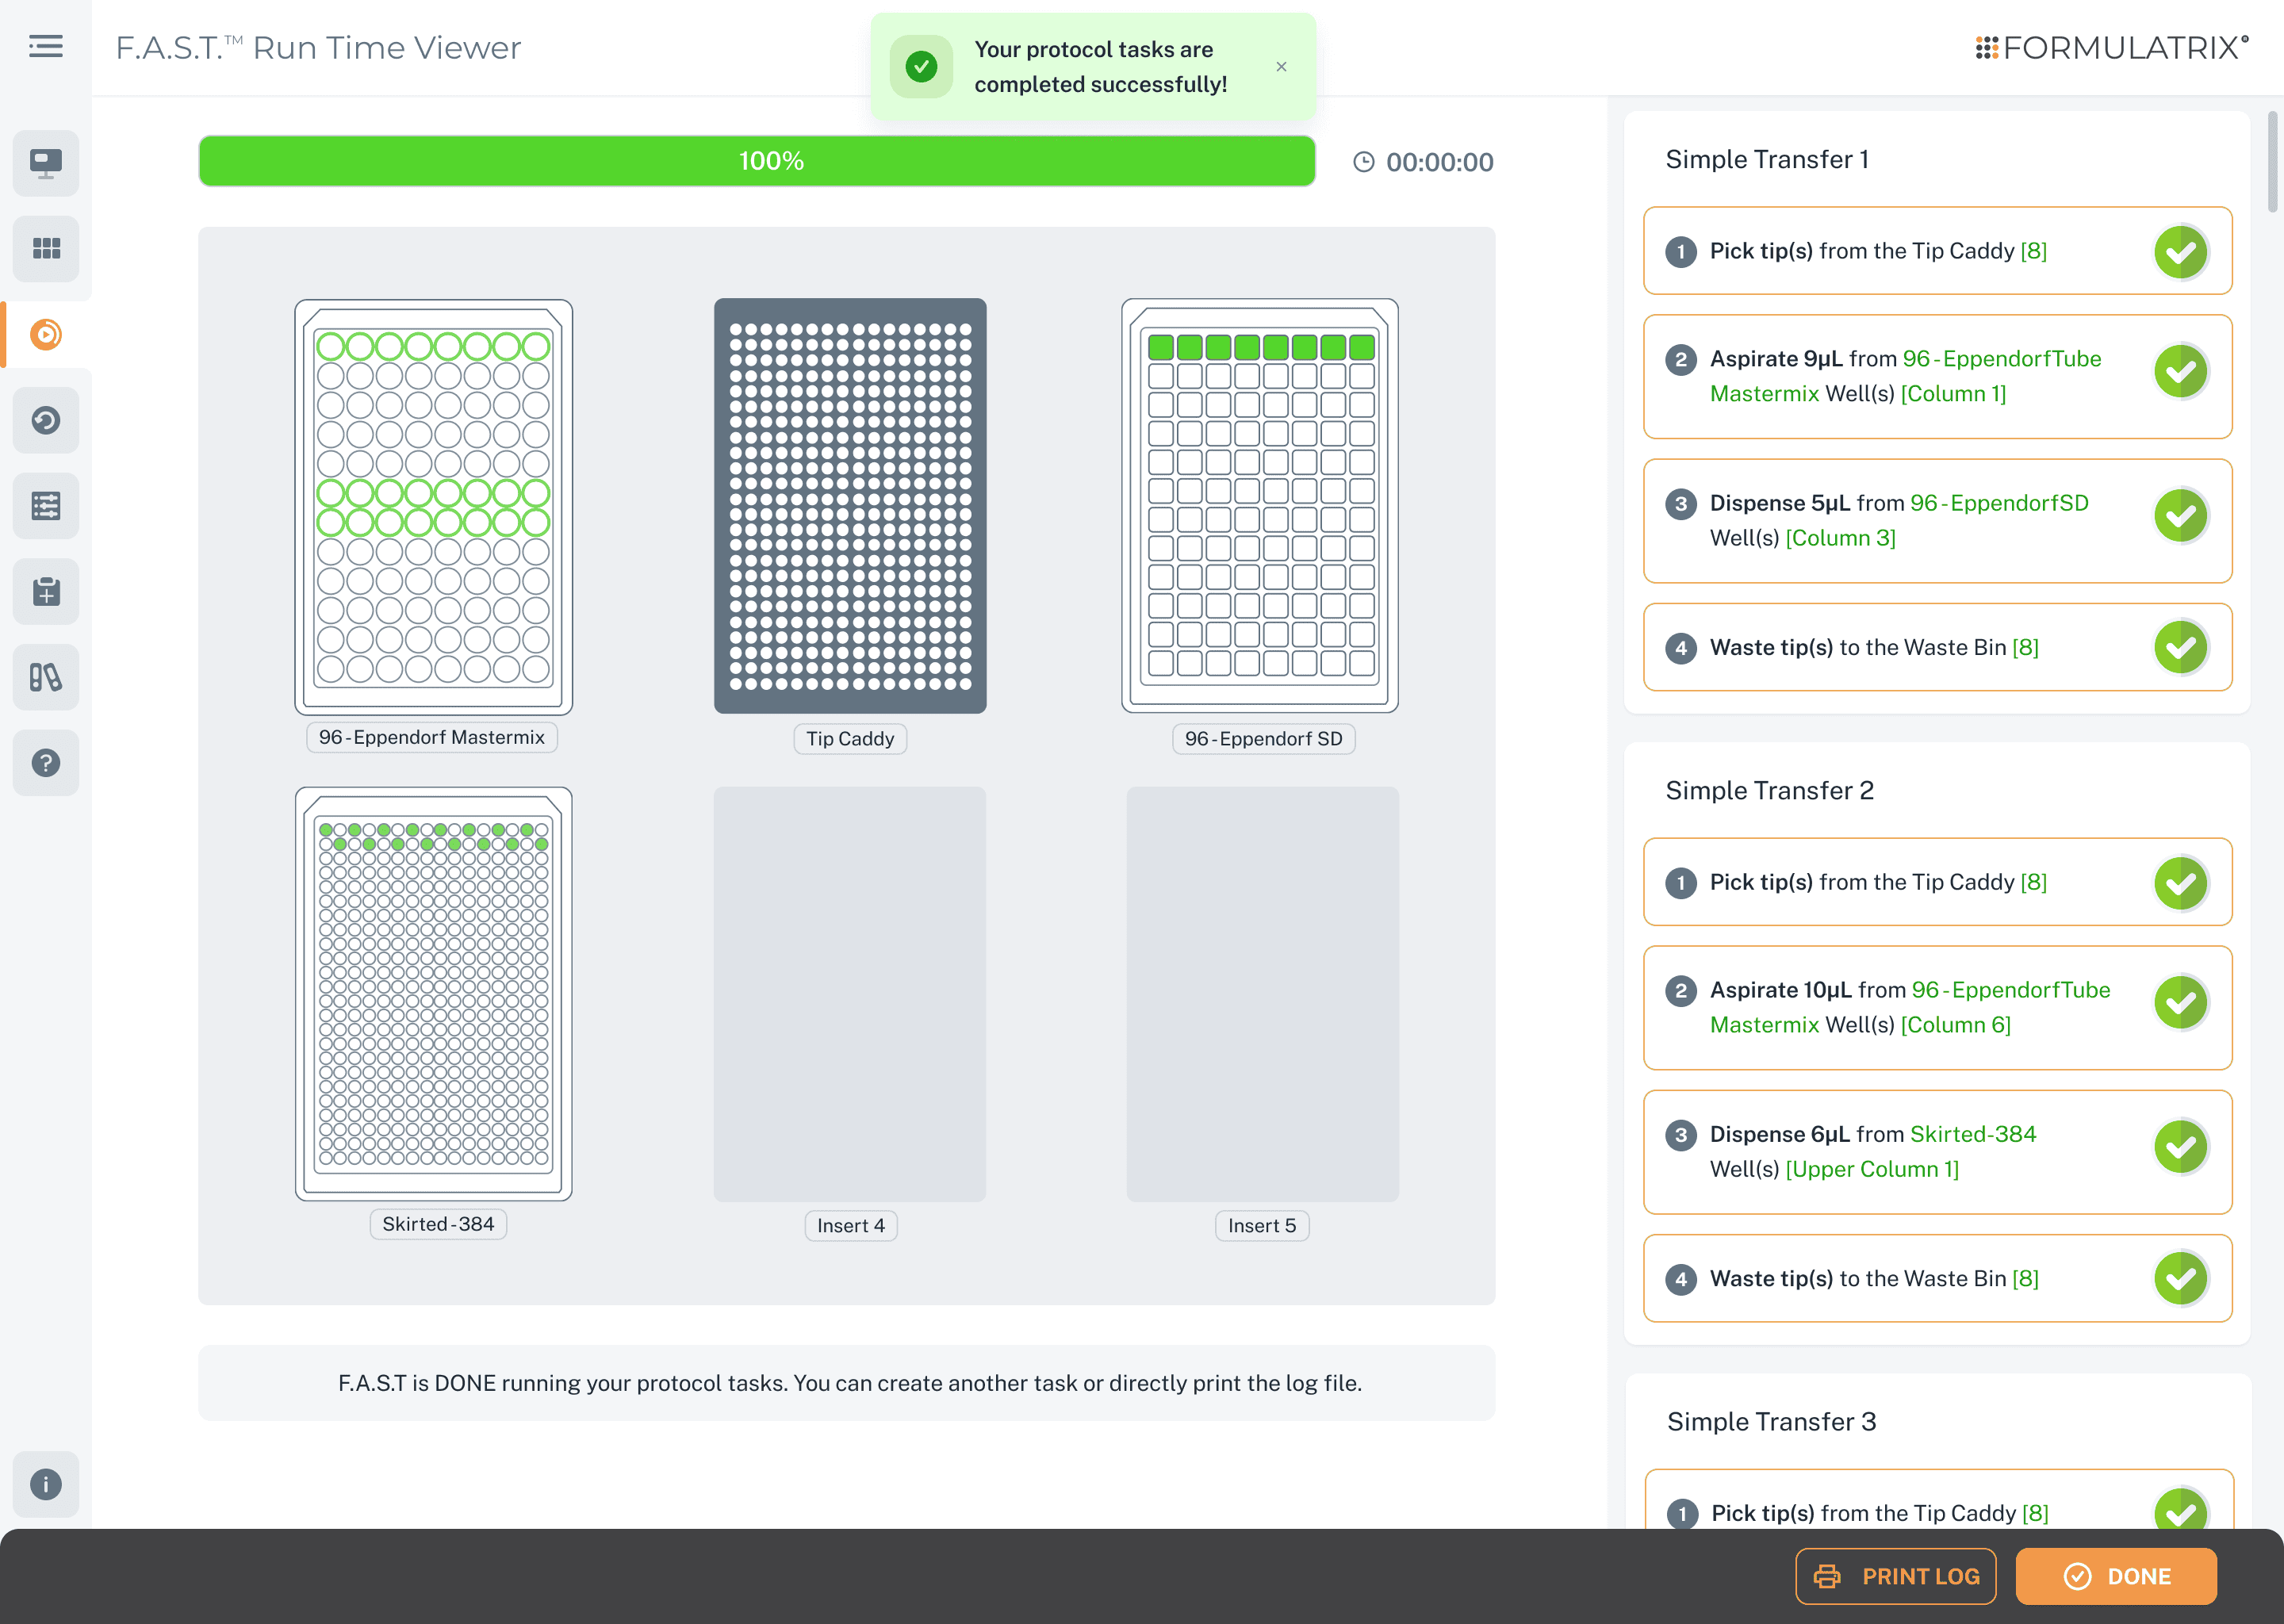Dismiss the protocol completed notification
Viewport: 2284px width, 1624px height.
(1281, 67)
